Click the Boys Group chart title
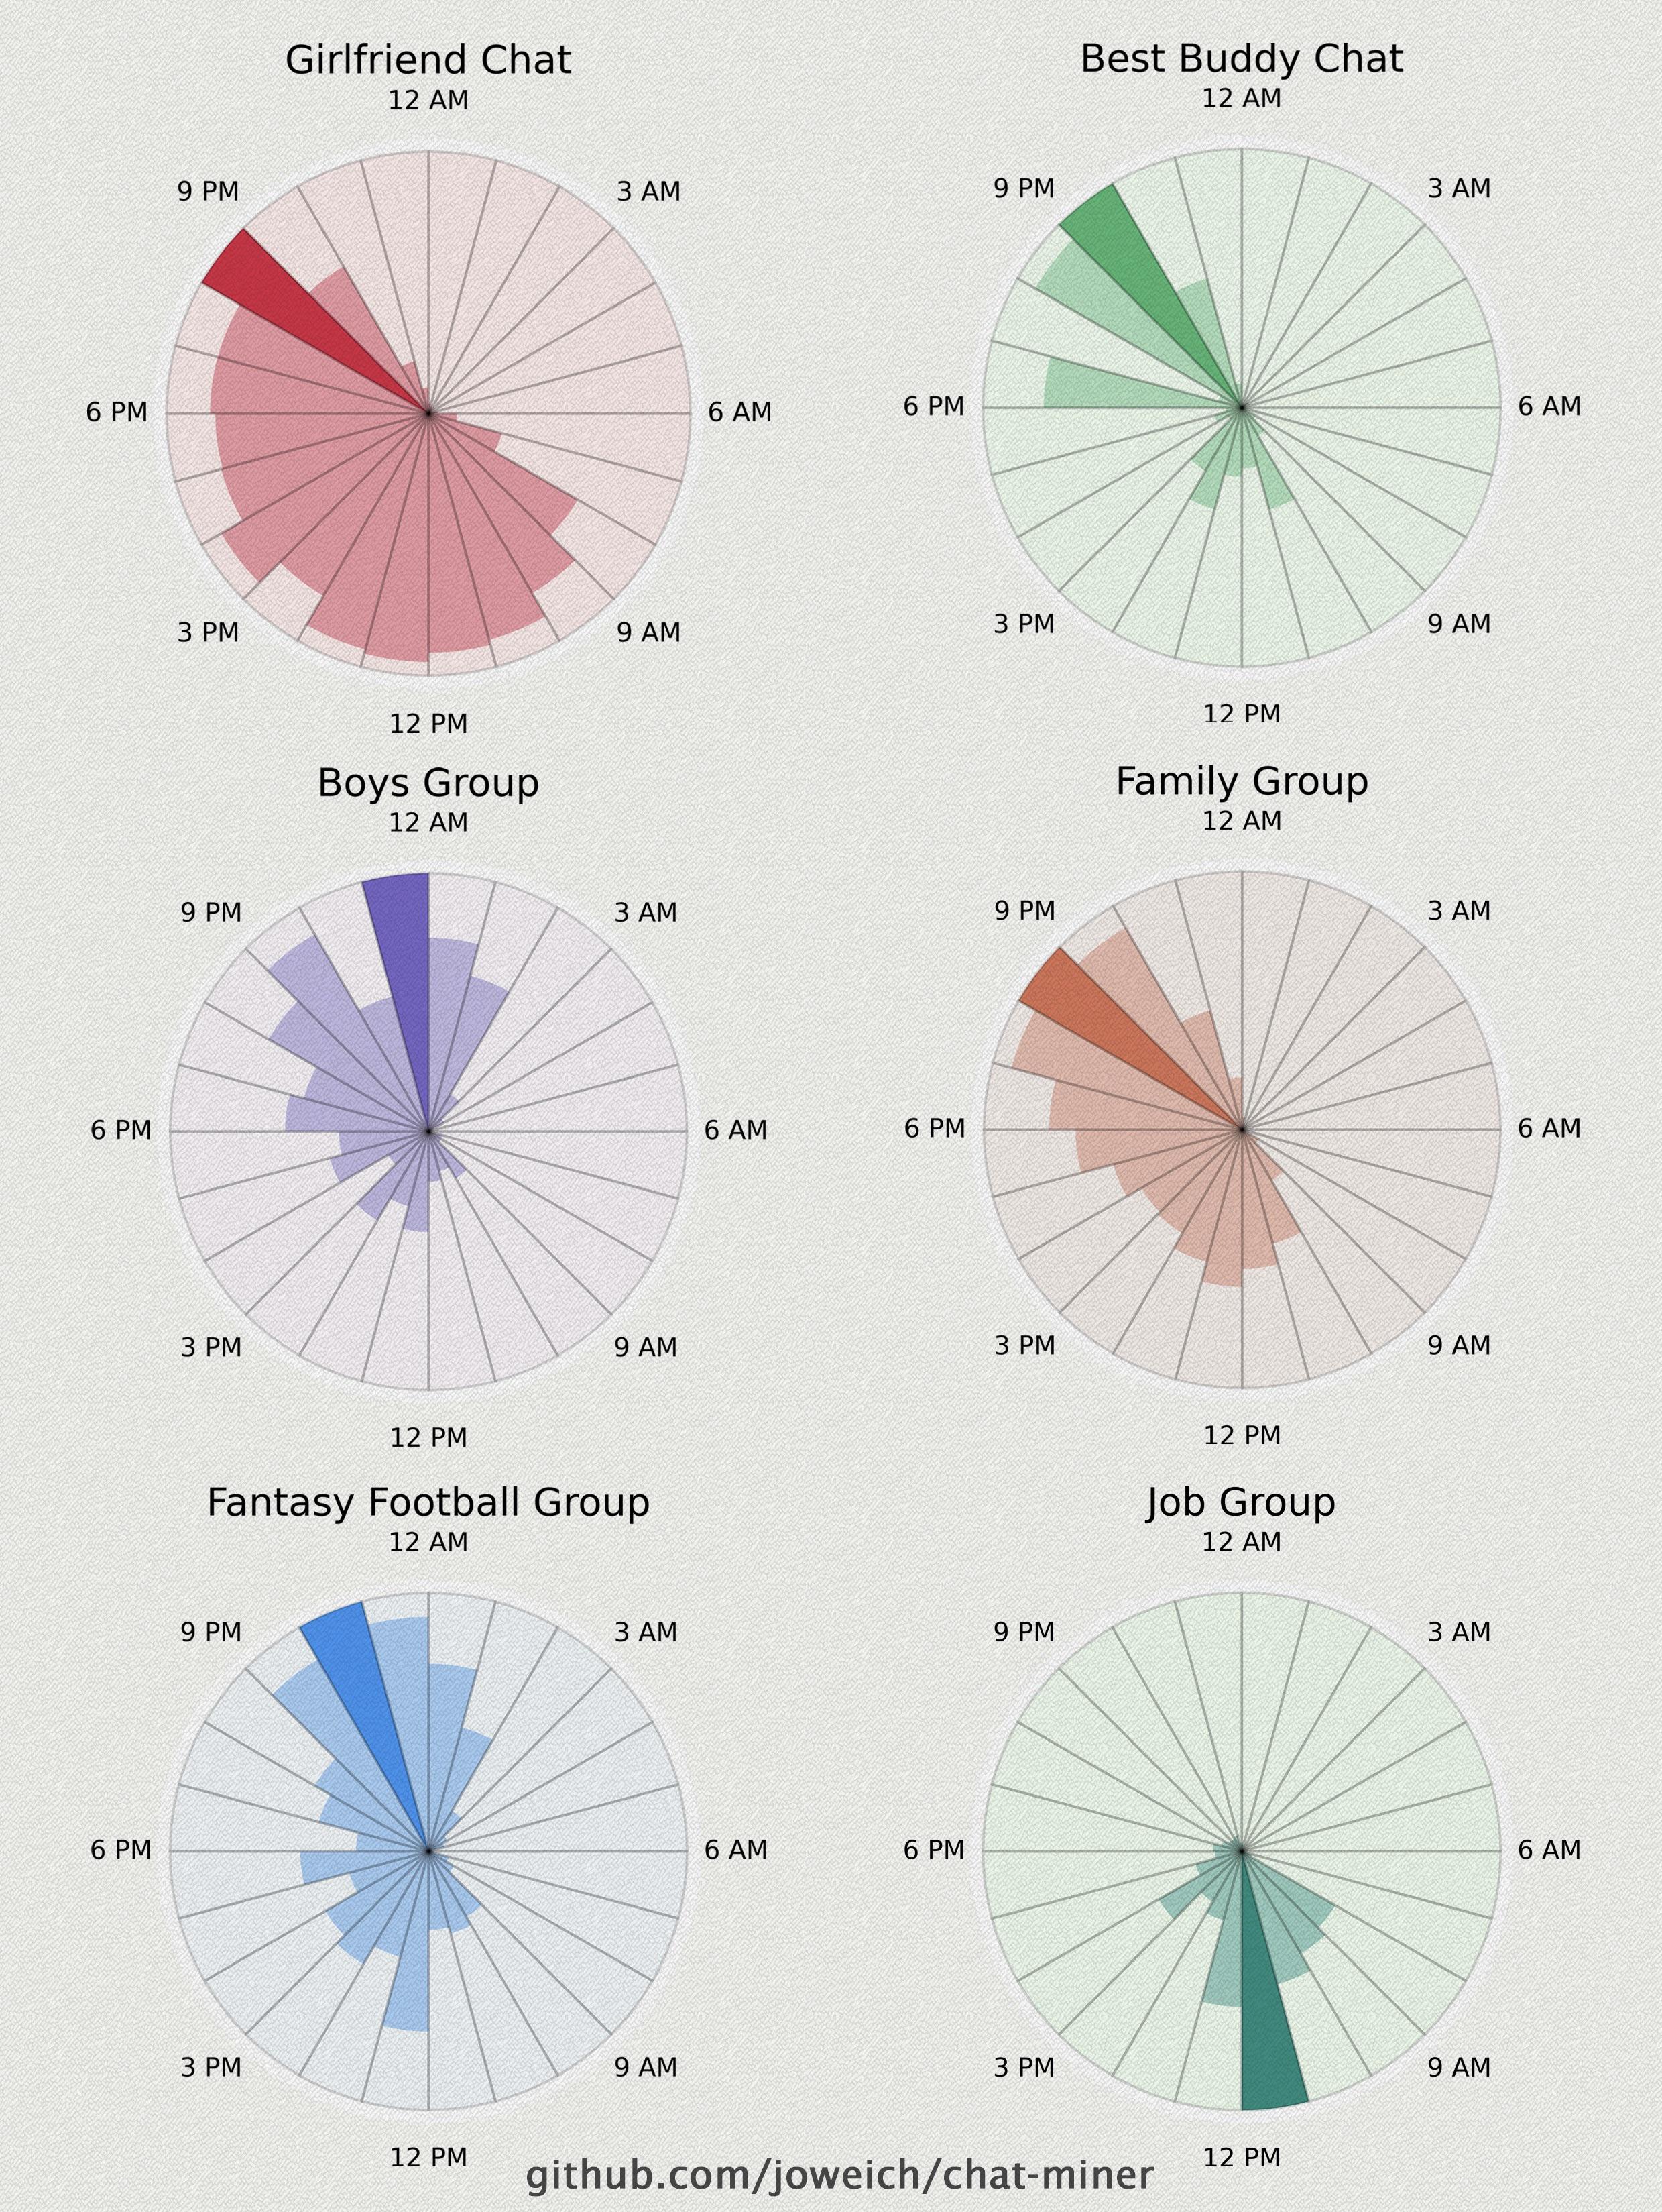The width and height of the screenshot is (1662, 2212). point(428,782)
